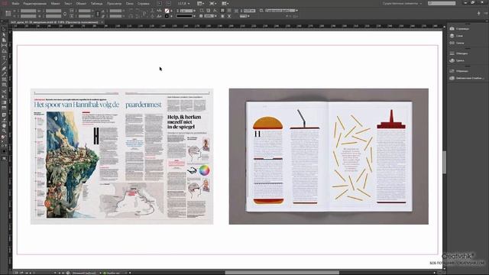Select the Type tool
Screen dimensions: 489x275
[x=4, y=58]
